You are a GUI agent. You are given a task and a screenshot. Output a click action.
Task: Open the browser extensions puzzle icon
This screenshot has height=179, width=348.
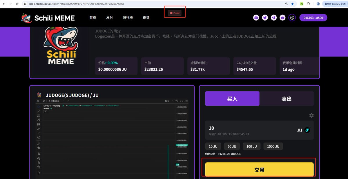308,4
